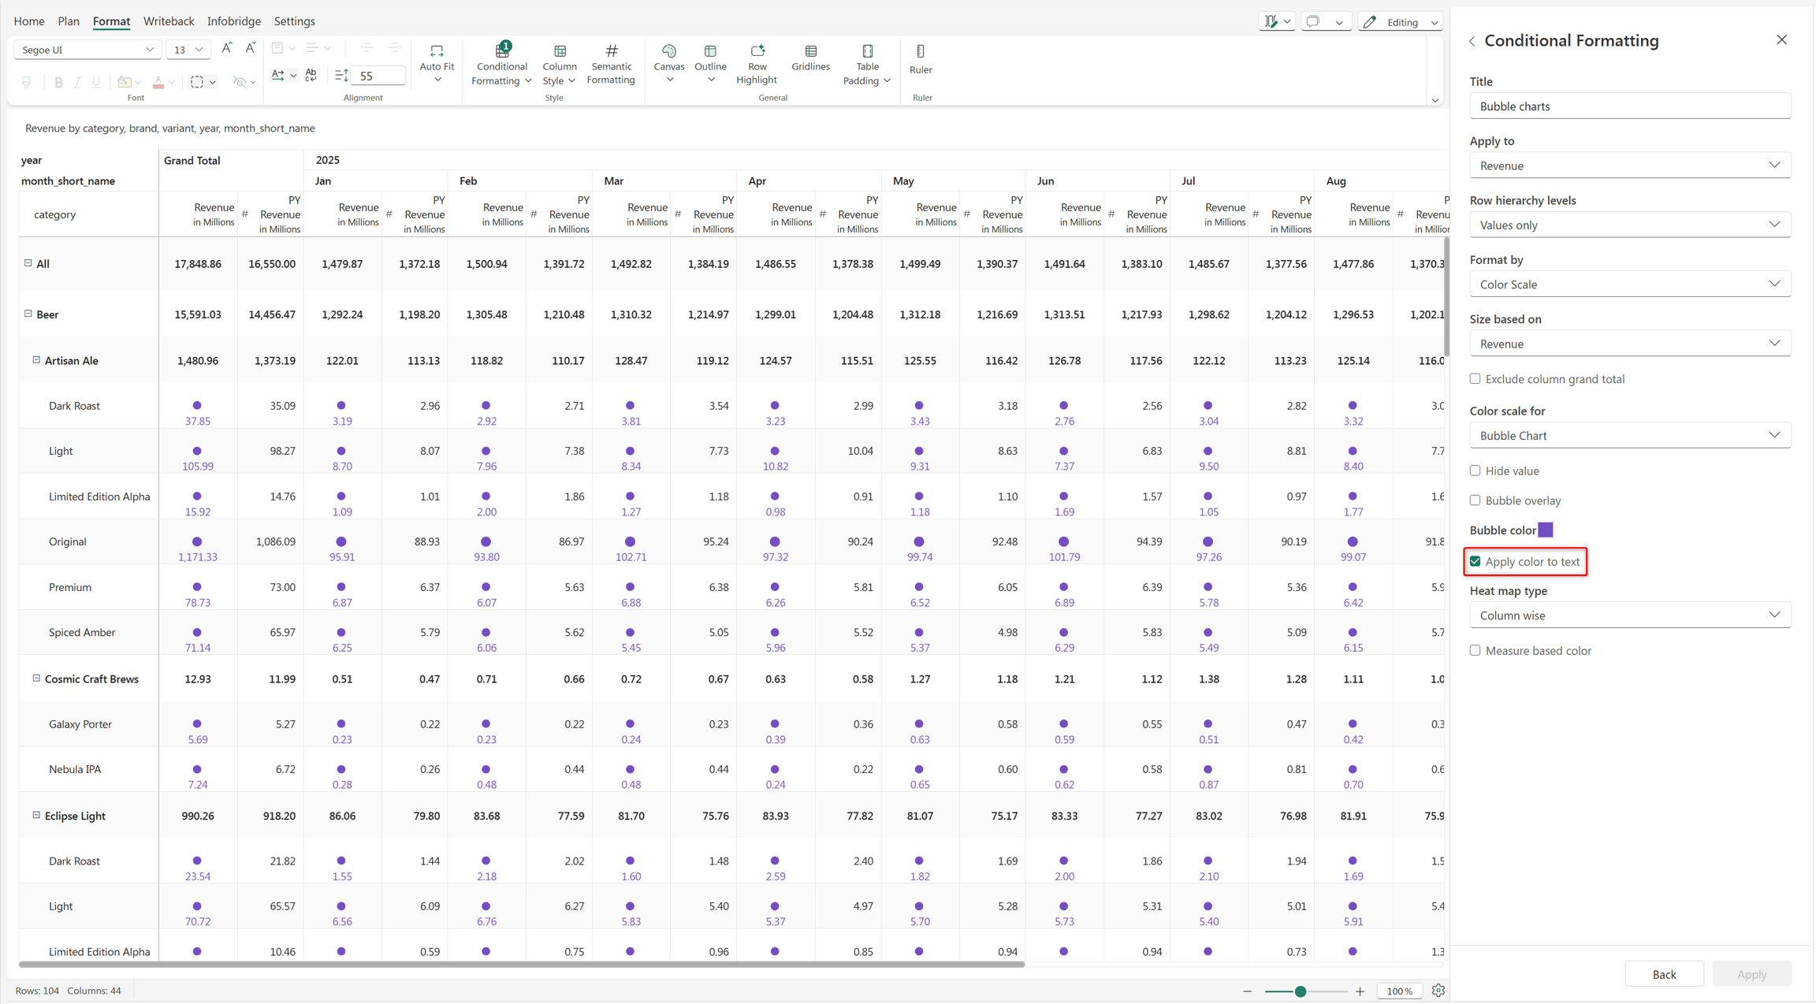This screenshot has height=1004, width=1816.
Task: Click the Ruler icon
Action: 921,59
